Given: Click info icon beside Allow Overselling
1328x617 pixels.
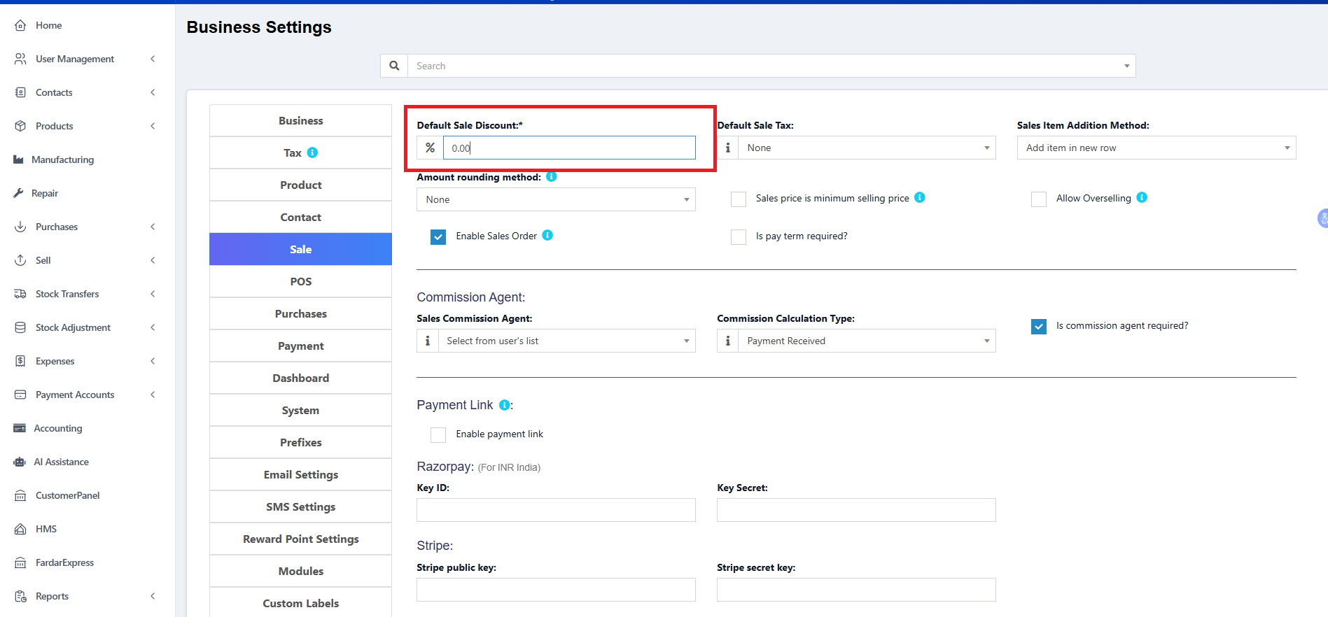Looking at the screenshot, I should pyautogui.click(x=1142, y=198).
